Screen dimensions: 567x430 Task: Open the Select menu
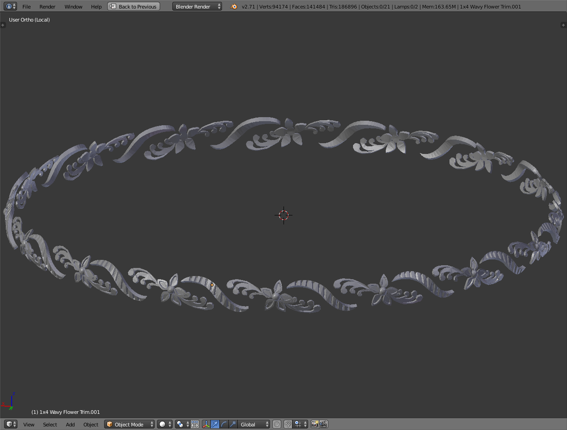(x=50, y=425)
